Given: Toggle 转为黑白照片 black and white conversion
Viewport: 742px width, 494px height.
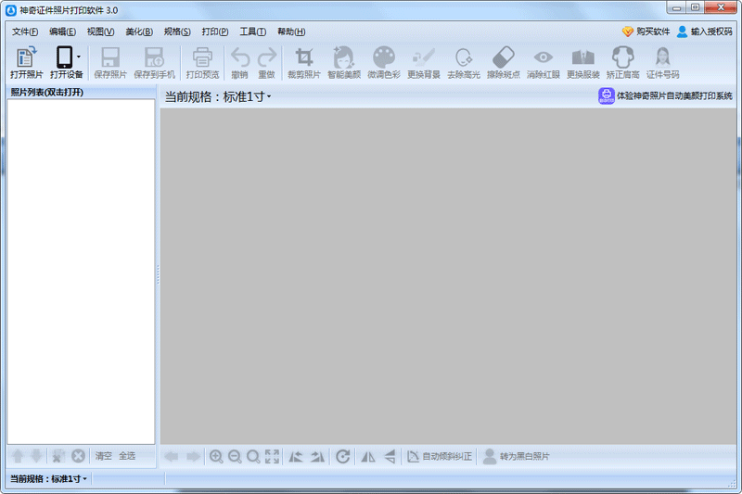Looking at the screenshot, I should (516, 456).
